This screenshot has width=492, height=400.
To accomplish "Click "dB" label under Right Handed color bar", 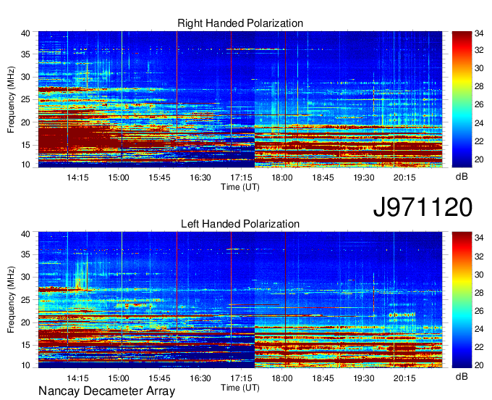I will point(462,176).
